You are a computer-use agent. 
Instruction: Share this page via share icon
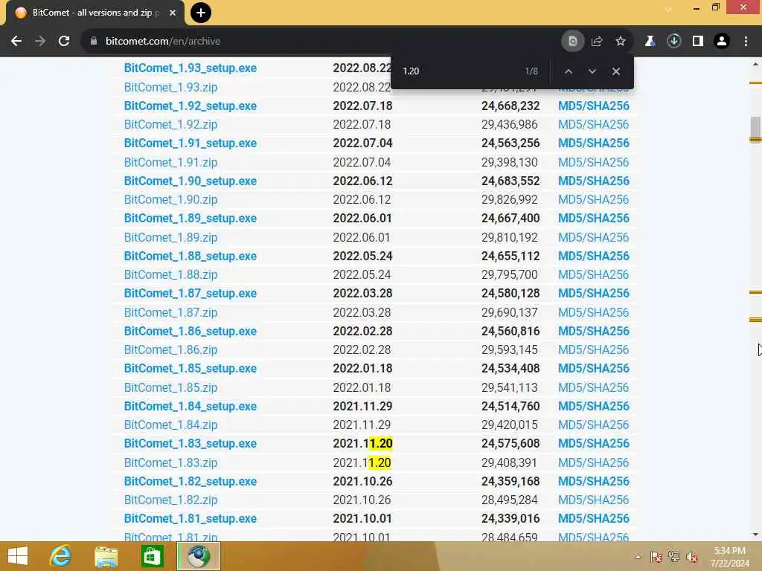[597, 42]
